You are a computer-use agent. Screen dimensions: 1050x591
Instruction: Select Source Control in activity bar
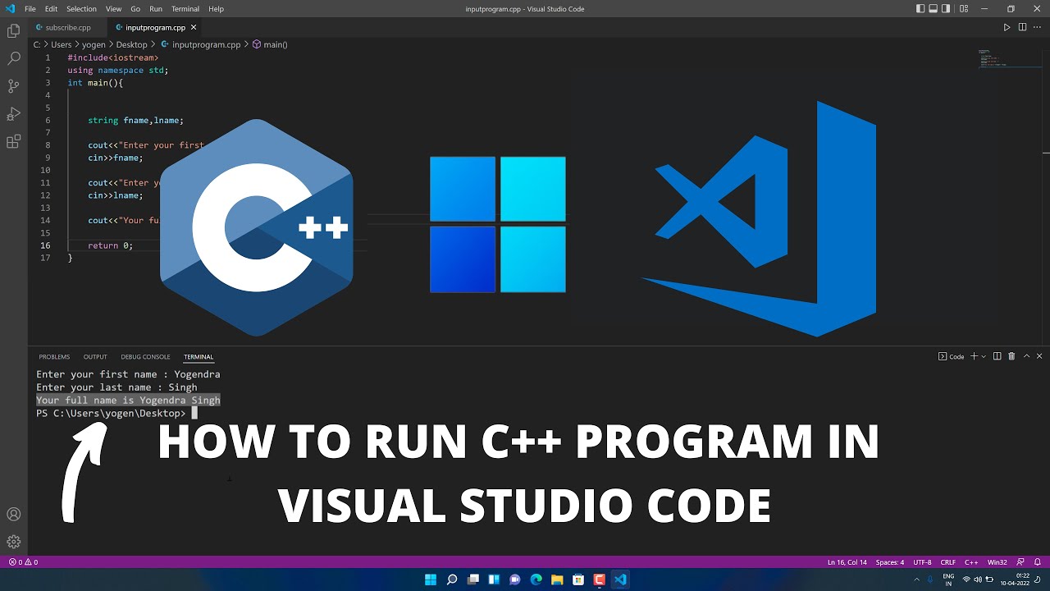pos(12,85)
